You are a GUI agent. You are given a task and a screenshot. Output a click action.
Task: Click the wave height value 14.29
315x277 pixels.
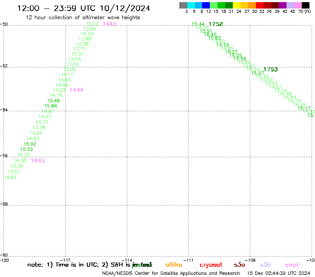[299, 104]
